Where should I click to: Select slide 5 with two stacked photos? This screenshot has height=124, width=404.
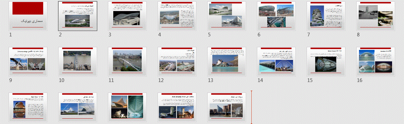point(227,16)
